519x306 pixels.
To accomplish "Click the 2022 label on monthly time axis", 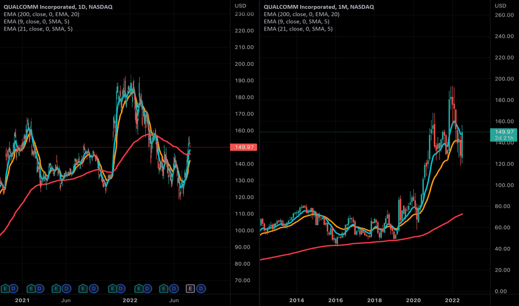I will tap(452, 300).
